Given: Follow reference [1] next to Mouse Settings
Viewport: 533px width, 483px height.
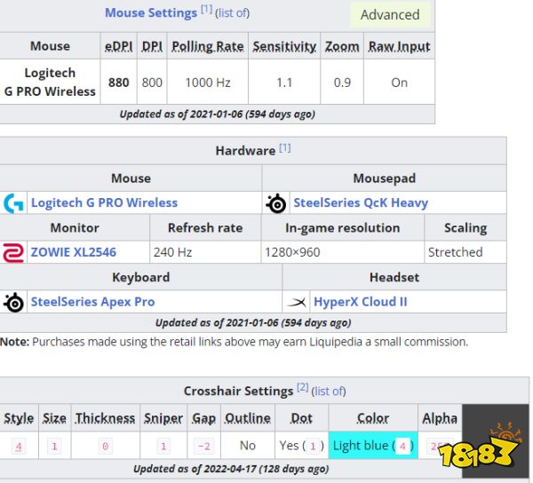Looking at the screenshot, I should point(207,9).
